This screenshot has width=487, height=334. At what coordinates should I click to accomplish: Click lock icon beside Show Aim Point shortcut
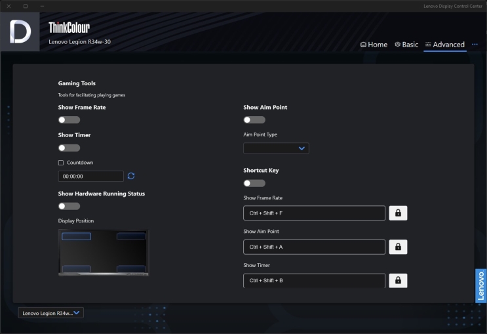click(x=398, y=247)
